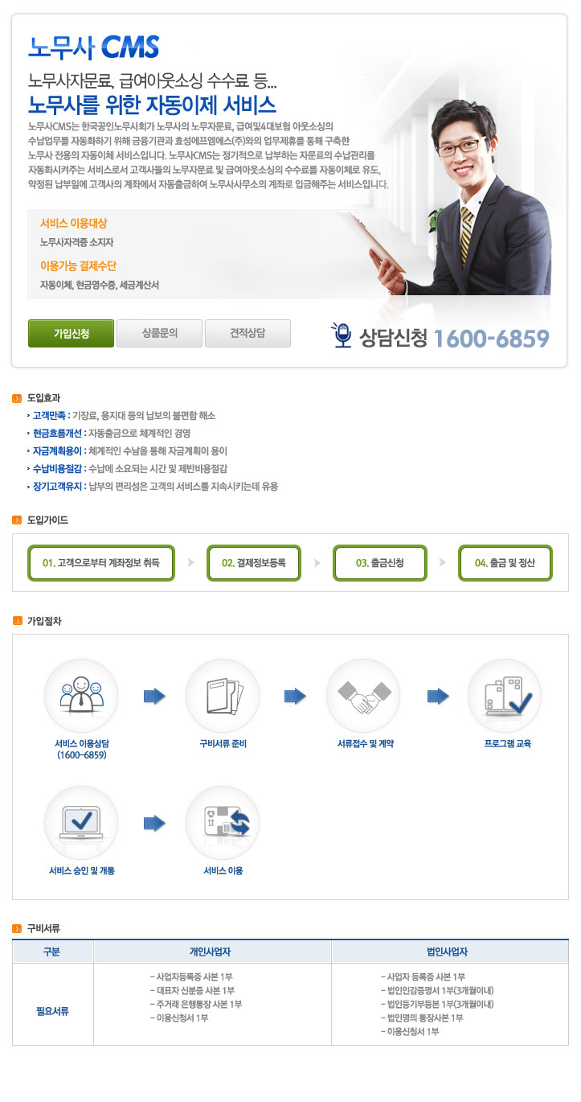581x1102 pixels.
Task: Select the 견적상담 button
Action: click(x=248, y=333)
